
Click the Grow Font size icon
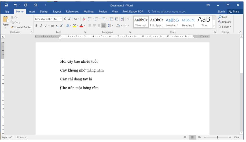[x=65, y=19]
